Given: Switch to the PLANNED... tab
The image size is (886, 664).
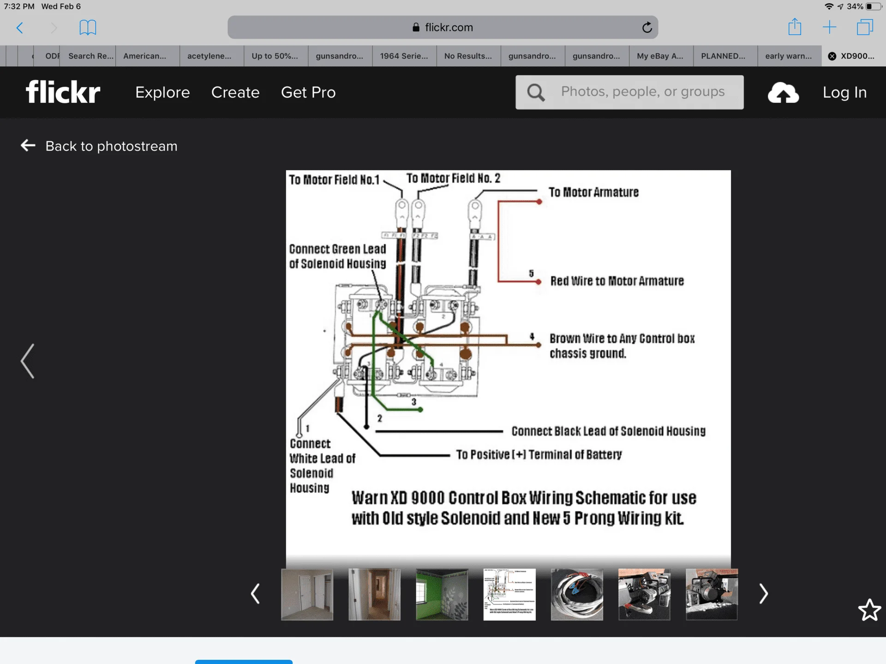Looking at the screenshot, I should point(725,56).
